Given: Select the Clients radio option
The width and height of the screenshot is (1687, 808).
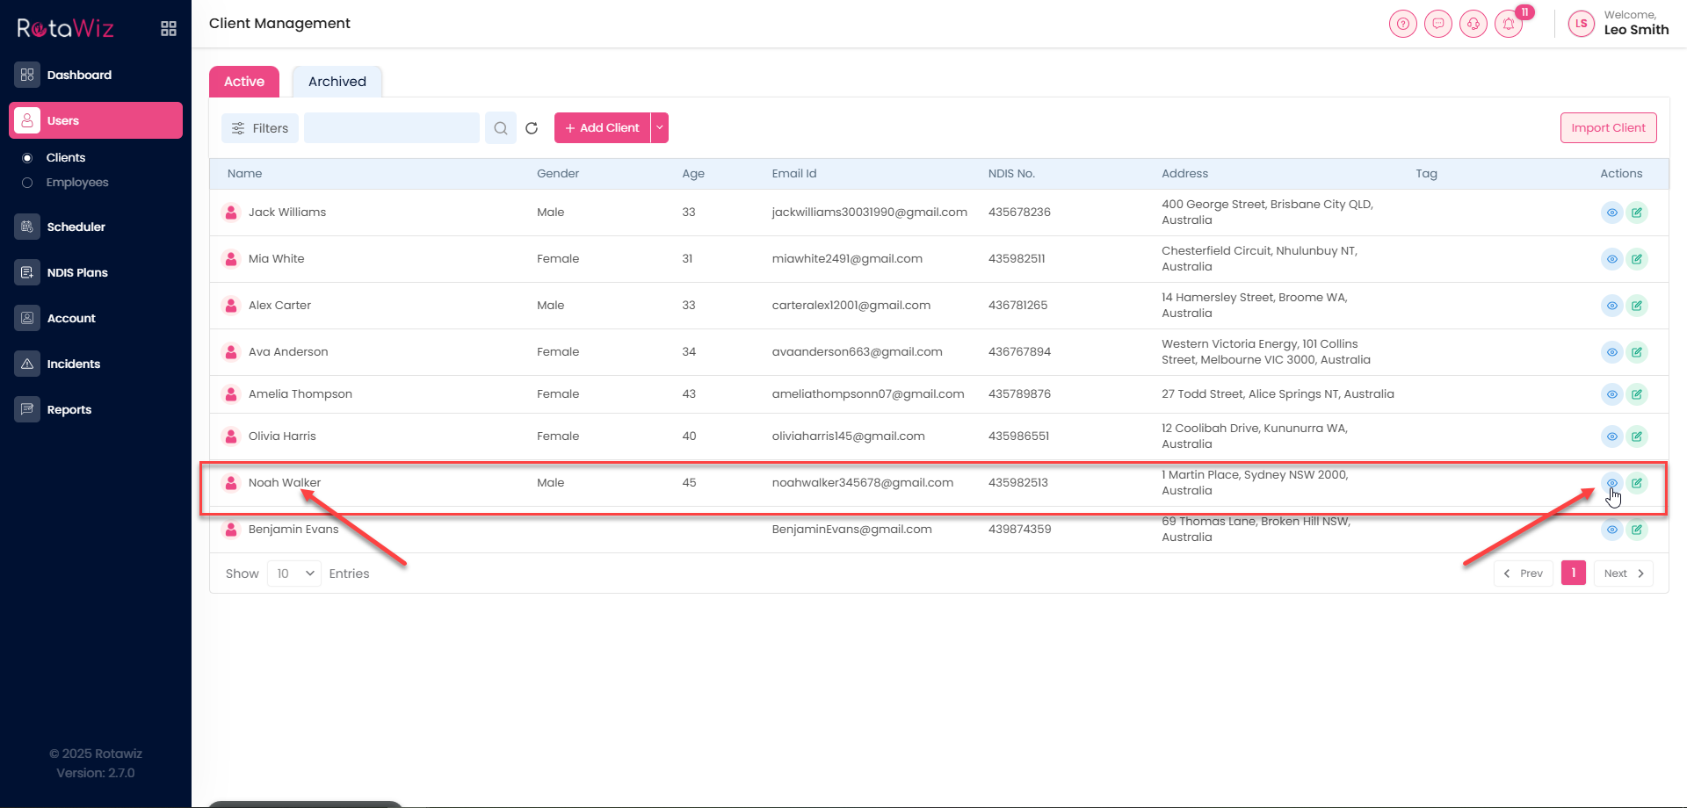Looking at the screenshot, I should 27,158.
